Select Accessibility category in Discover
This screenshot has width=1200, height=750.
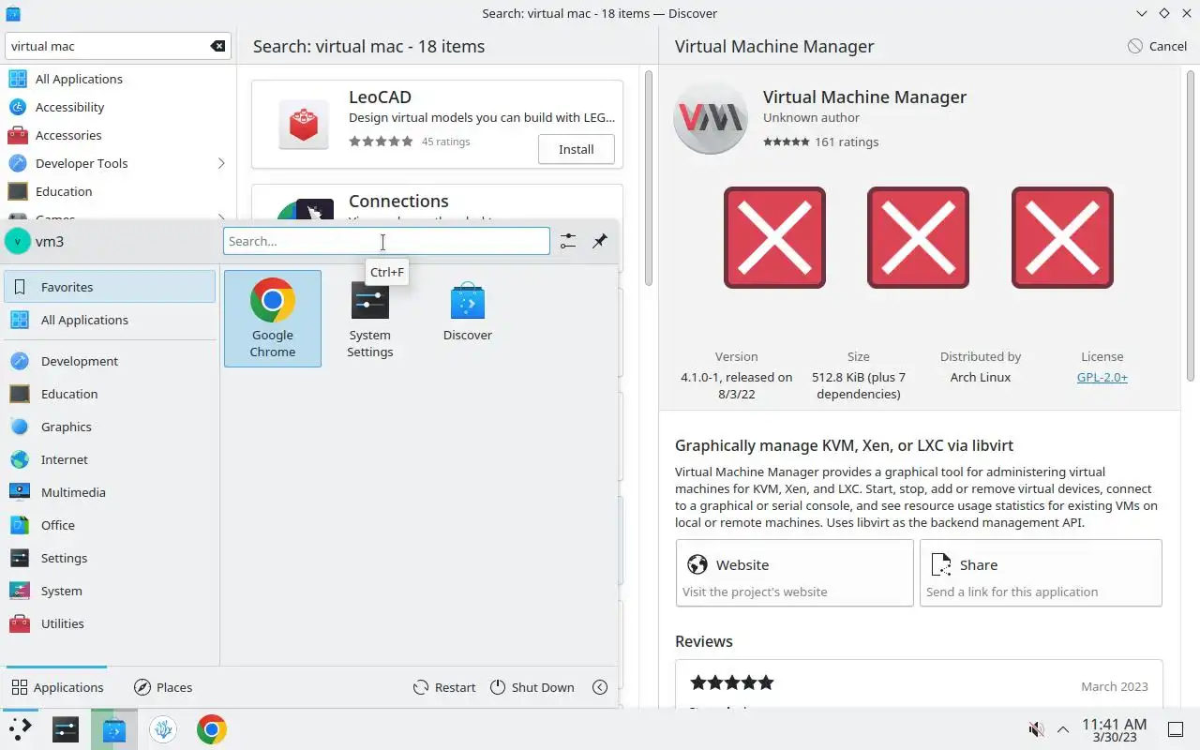(118, 107)
